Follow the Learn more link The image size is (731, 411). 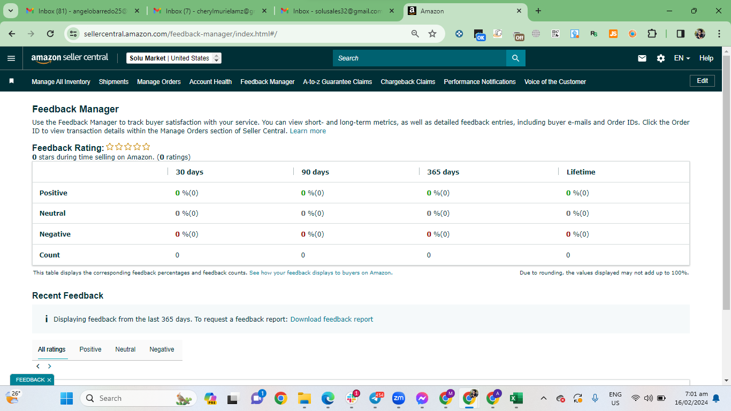tap(308, 131)
